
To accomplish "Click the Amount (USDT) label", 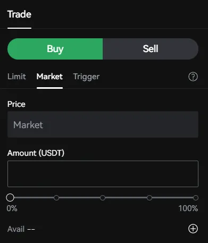I will tap(36, 153).
